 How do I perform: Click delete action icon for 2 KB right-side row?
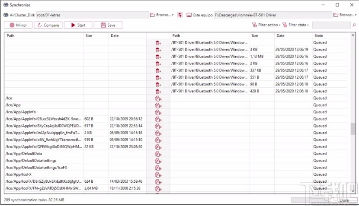click(x=158, y=63)
